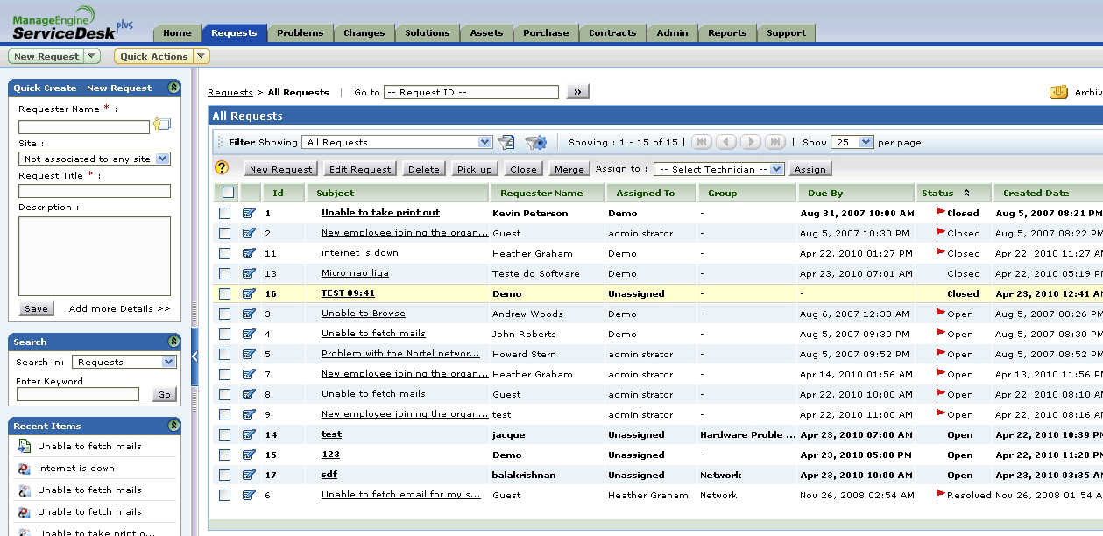Viewport: 1103px width, 536px height.
Task: Collapse the Recent Items panel
Action: [x=173, y=426]
